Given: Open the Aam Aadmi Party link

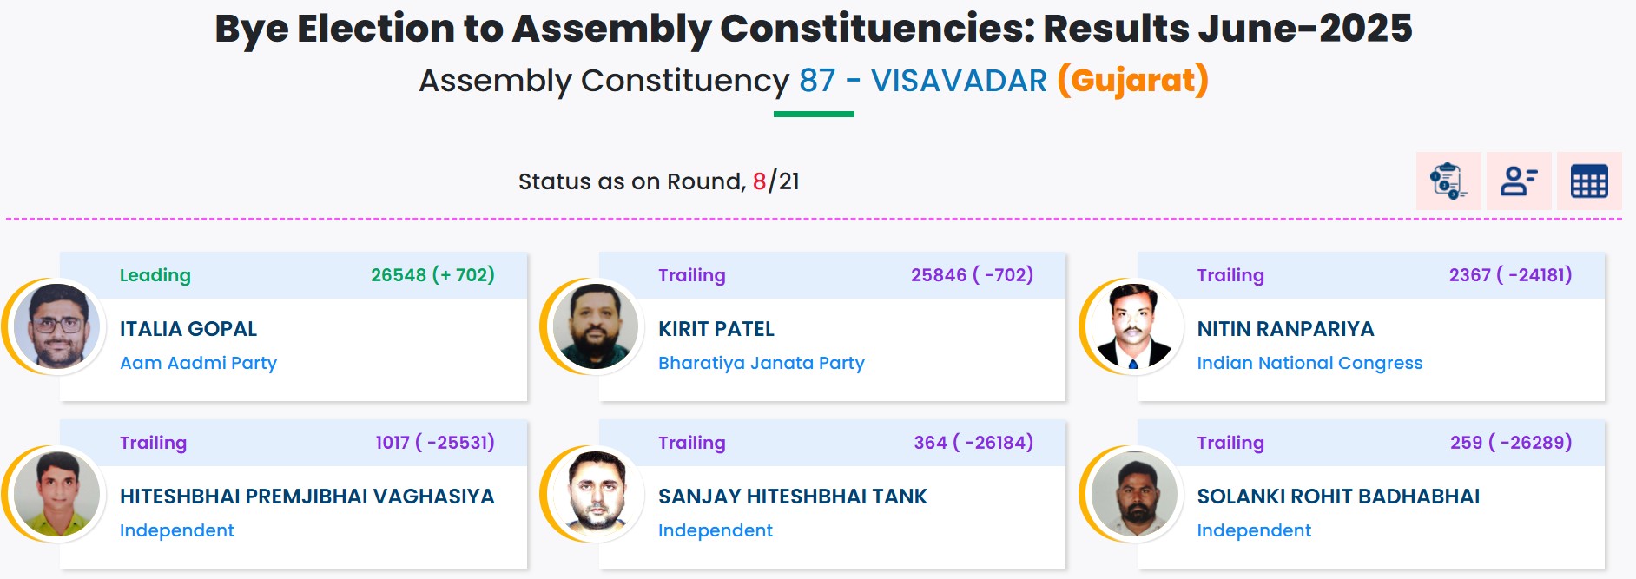Looking at the screenshot, I should pyautogui.click(x=197, y=363).
